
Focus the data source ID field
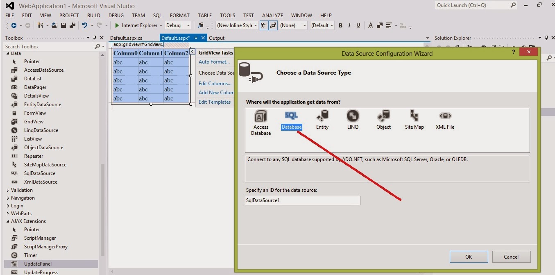(x=302, y=200)
